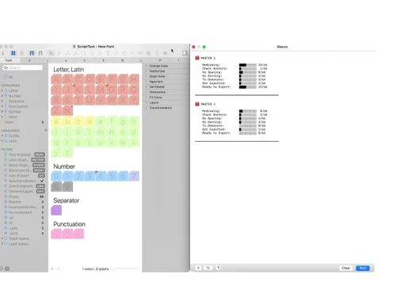The height and width of the screenshot is (297, 396).
Task: Switch to list view of glyphs
Action: (22, 53)
